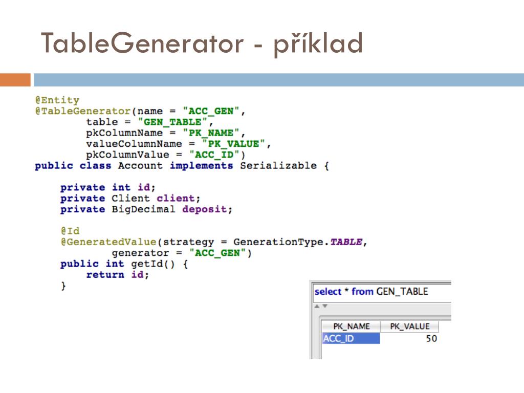Click the 'return id;' statement

pyautogui.click(x=118, y=275)
